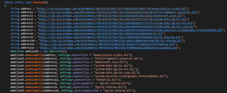This screenshot has height=93, width=227.
Task: Click DownloadFile on the address8 line
Action: click(34, 84)
